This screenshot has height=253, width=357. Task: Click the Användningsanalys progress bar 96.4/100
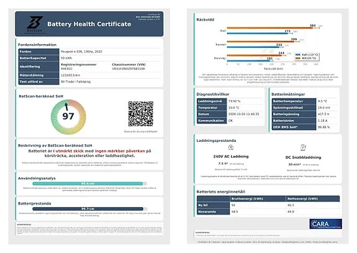(89, 183)
